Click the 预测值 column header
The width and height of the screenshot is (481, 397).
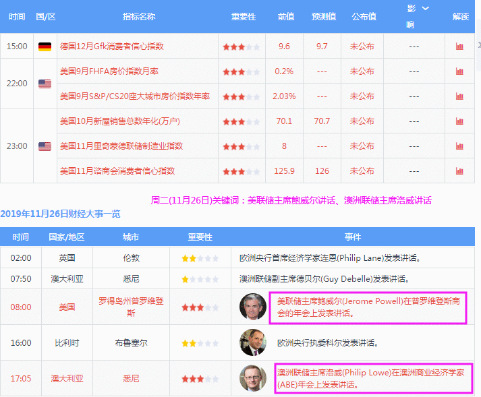tap(324, 17)
